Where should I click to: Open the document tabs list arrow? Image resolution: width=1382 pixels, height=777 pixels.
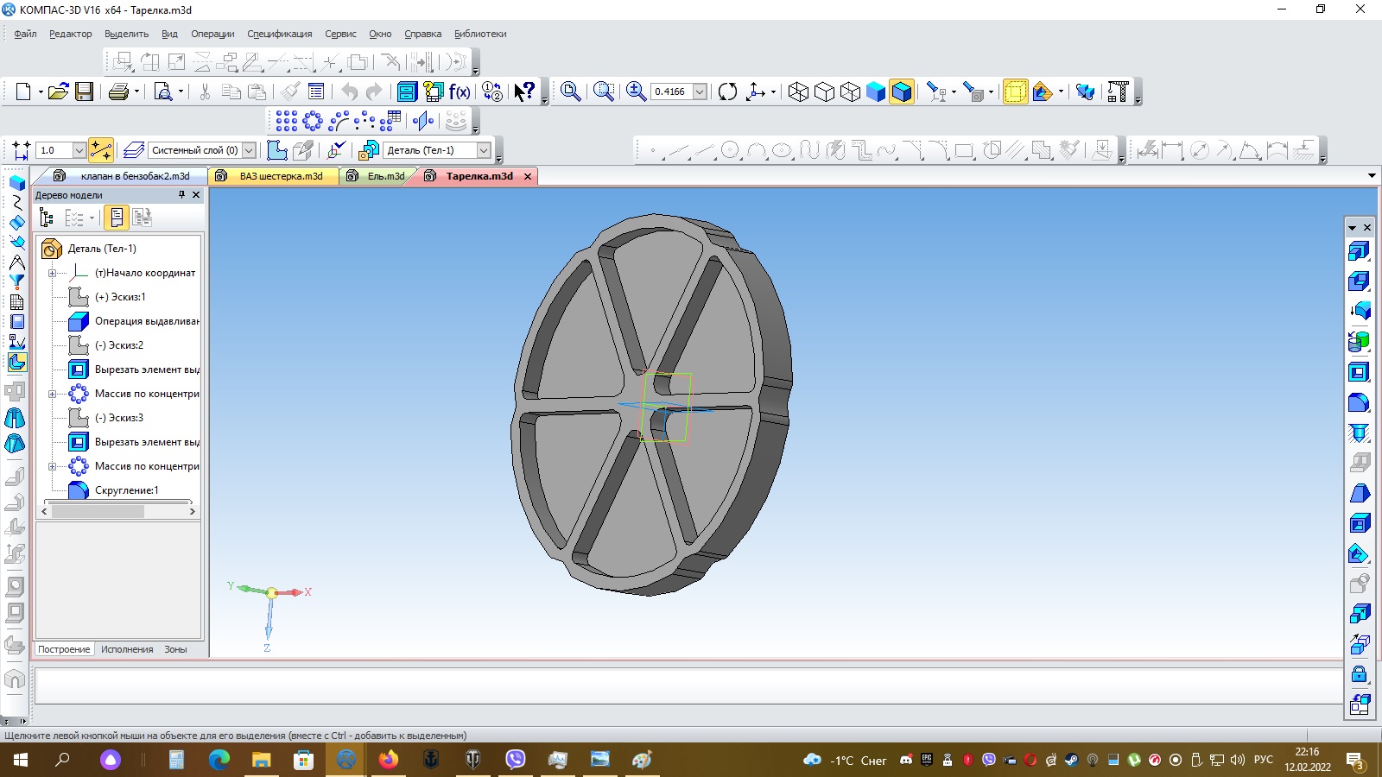pyautogui.click(x=1372, y=176)
